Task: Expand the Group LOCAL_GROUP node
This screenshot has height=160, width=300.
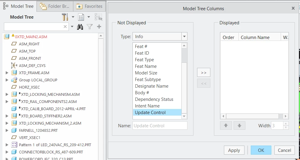Action: click(7, 80)
